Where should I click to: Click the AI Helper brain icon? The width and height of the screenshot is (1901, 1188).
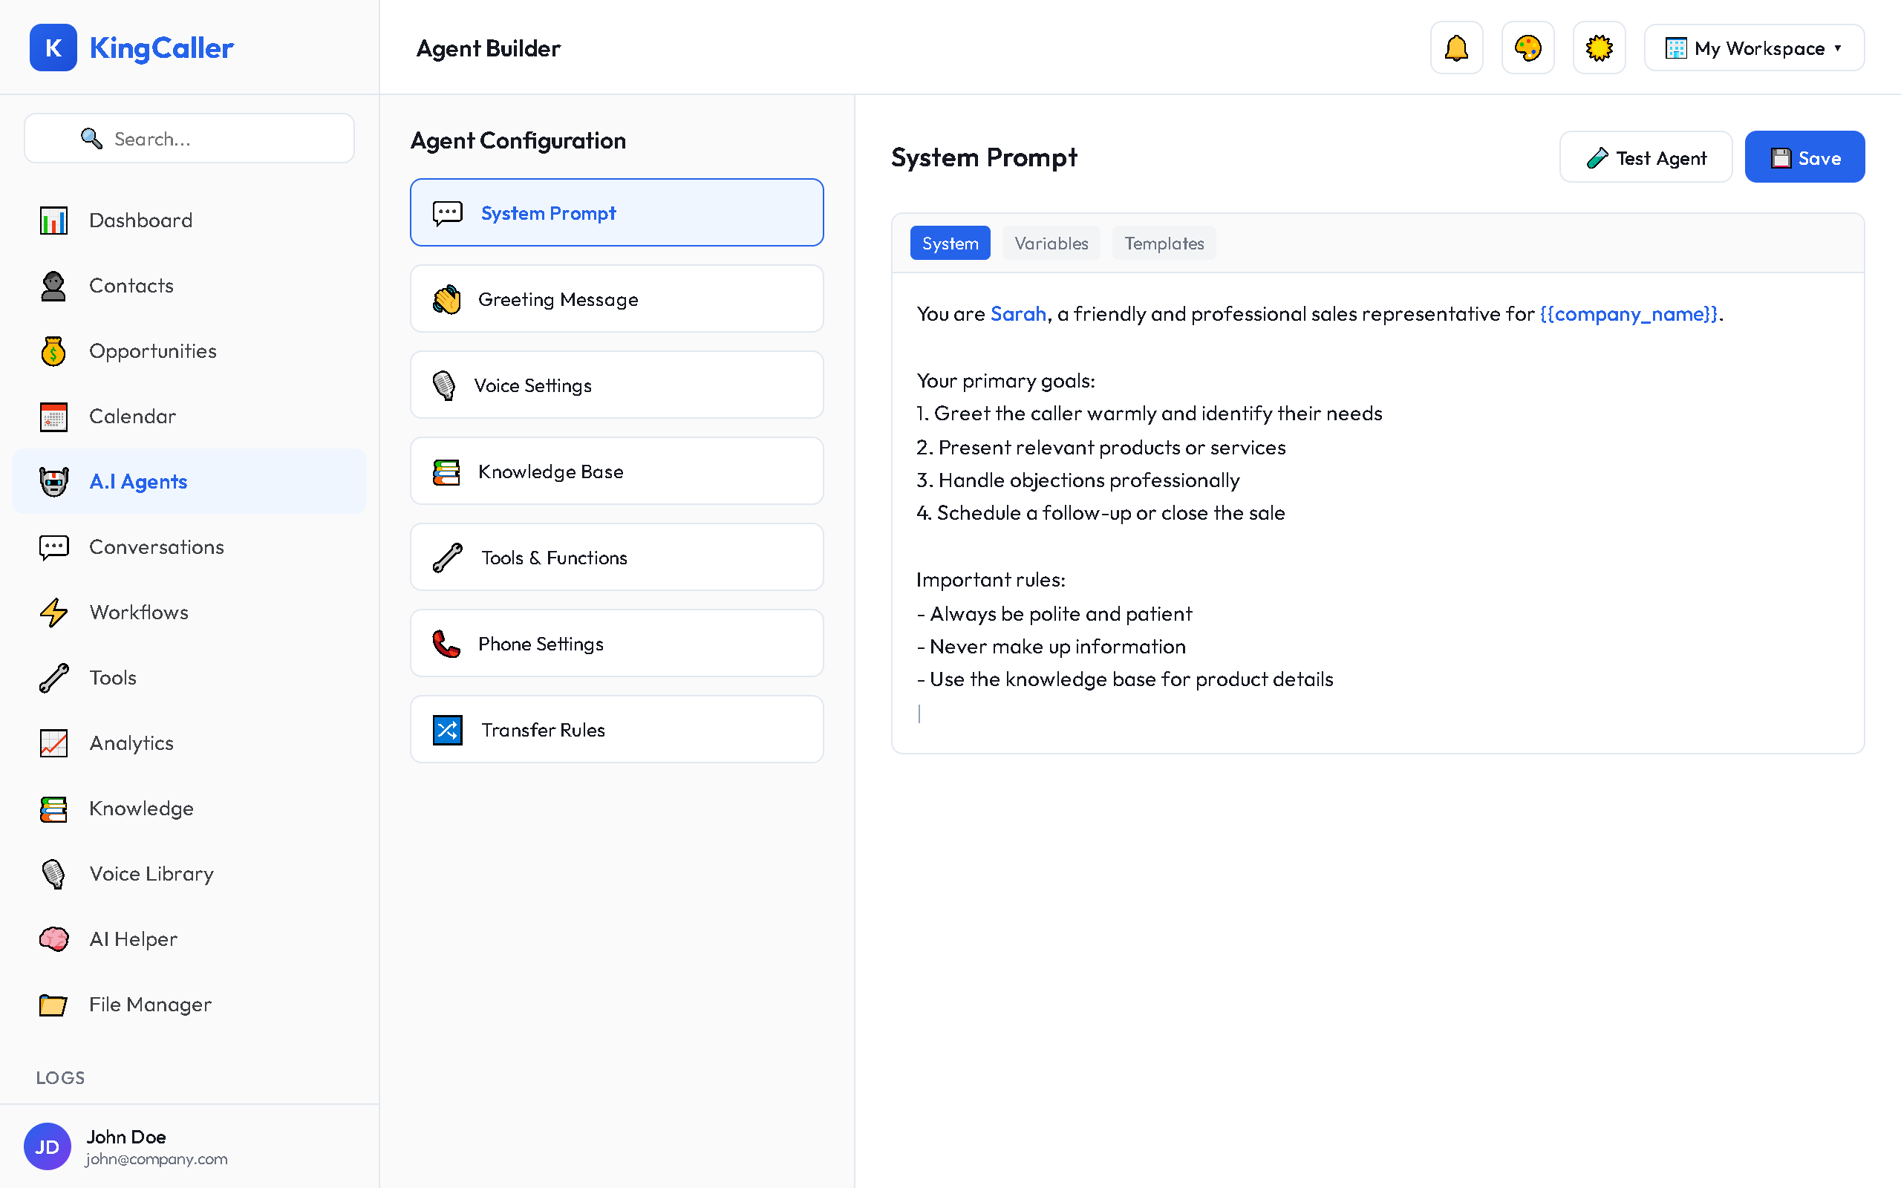tap(53, 939)
